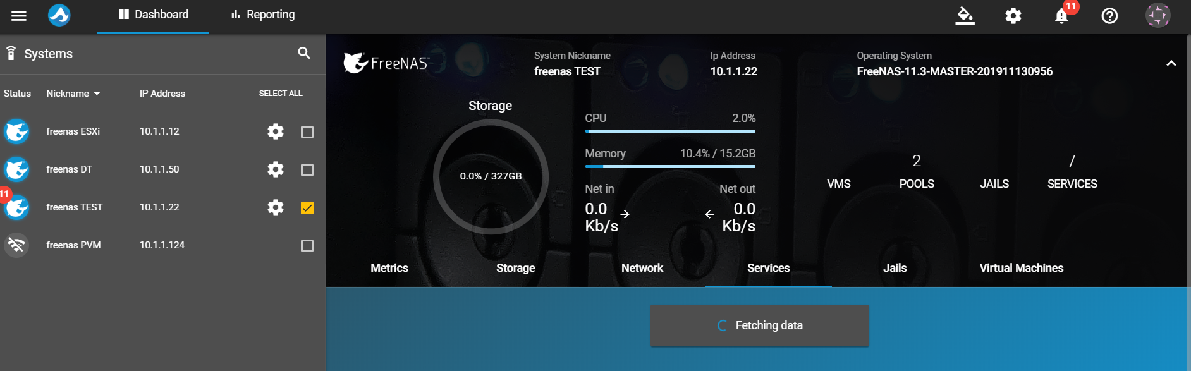Click the systems search magnifier icon
1191x371 pixels.
pyautogui.click(x=304, y=53)
